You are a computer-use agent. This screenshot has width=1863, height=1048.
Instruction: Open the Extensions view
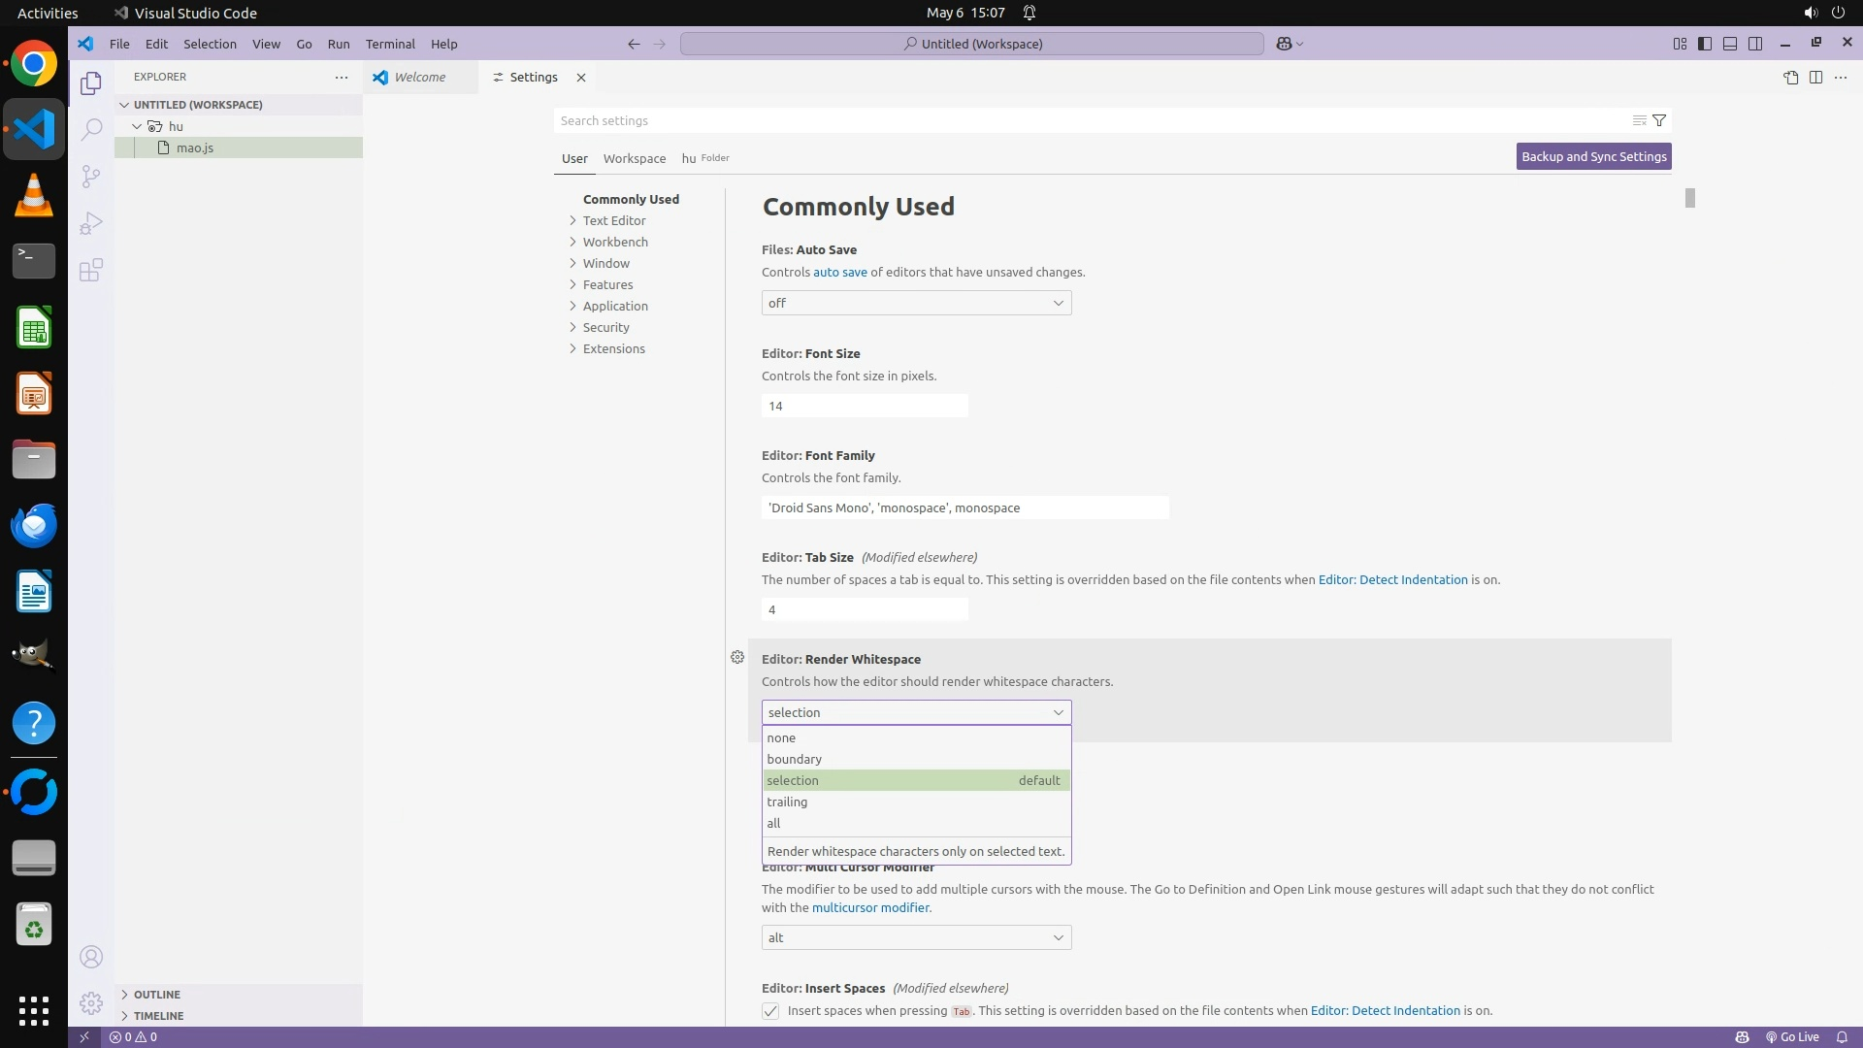91,270
